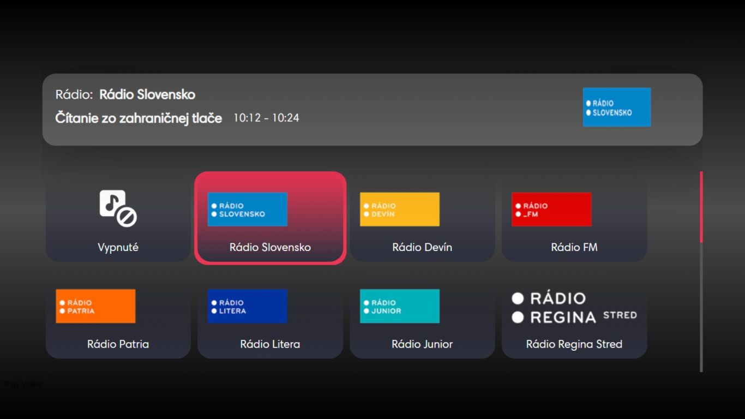The width and height of the screenshot is (745, 419).
Task: Open Rádio Patria station label
Action: point(118,344)
